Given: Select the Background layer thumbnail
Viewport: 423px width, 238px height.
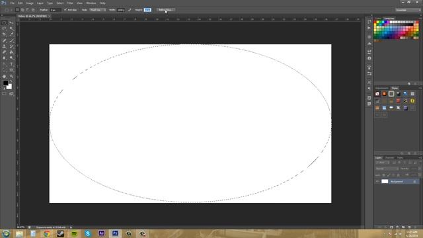Looking at the screenshot, I should point(385,182).
